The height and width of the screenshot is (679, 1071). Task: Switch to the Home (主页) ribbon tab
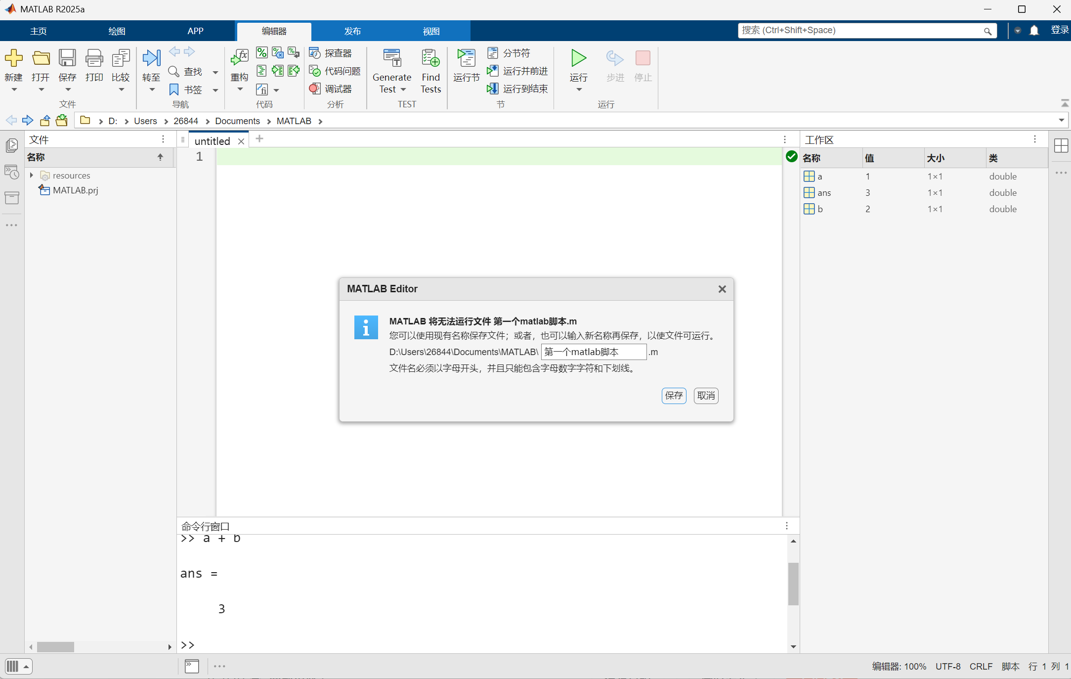pyautogui.click(x=38, y=31)
